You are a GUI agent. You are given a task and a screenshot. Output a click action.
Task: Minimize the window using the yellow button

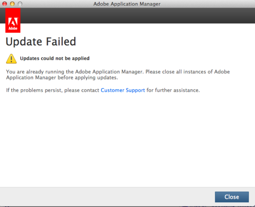click(x=12, y=4)
